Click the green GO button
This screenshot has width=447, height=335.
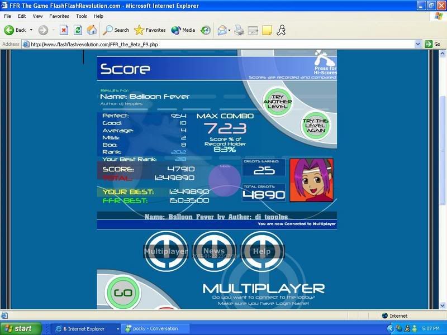(x=123, y=293)
